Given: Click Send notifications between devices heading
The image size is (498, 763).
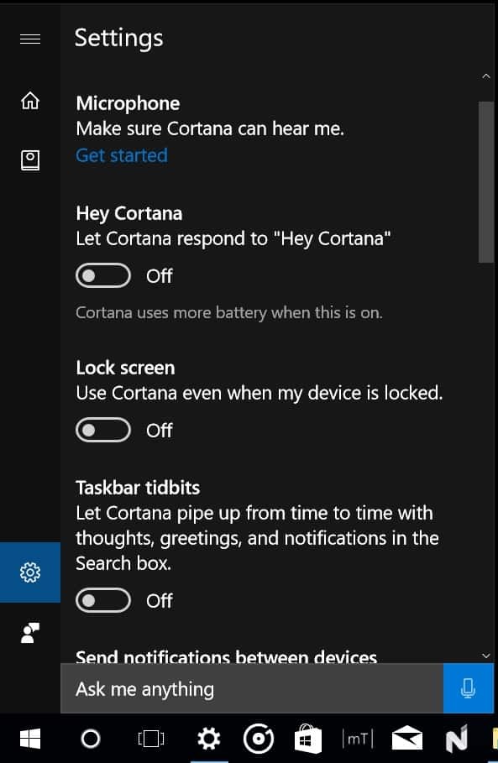Looking at the screenshot, I should click(227, 656).
